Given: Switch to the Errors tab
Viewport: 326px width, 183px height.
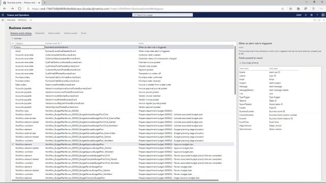Looking at the screenshot, I should (x=84, y=33).
